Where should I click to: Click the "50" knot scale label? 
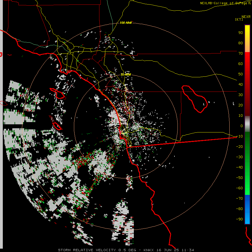[241, 74]
